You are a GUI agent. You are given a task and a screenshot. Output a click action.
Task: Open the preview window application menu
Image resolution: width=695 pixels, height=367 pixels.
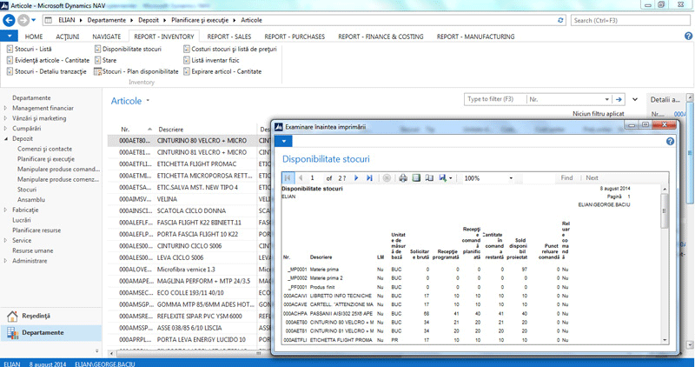(x=284, y=141)
